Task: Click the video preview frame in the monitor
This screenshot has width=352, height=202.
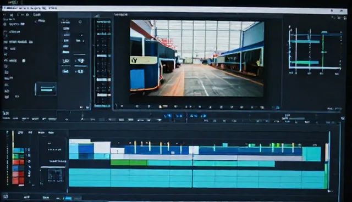Action: (x=197, y=58)
